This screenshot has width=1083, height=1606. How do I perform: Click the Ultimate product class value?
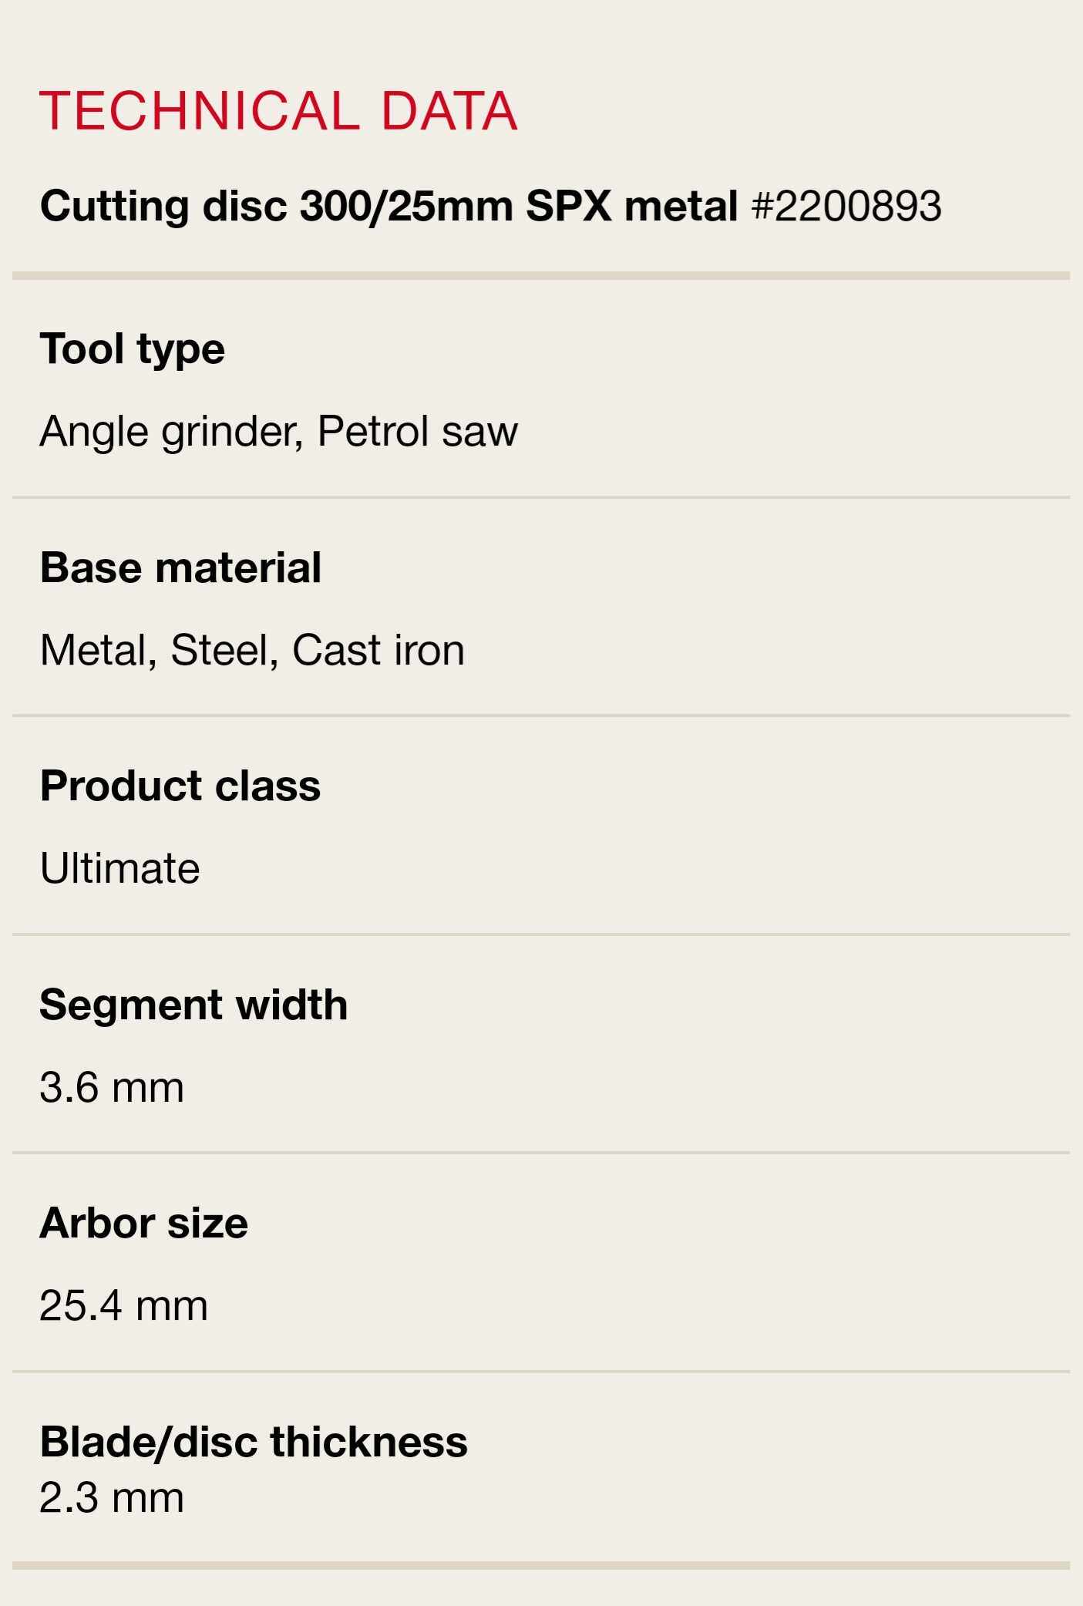point(119,868)
